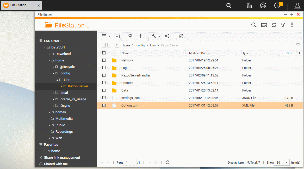Open the remote media streaming icon
Image resolution: width=304 pixels, height=169 pixels.
(x=264, y=25)
